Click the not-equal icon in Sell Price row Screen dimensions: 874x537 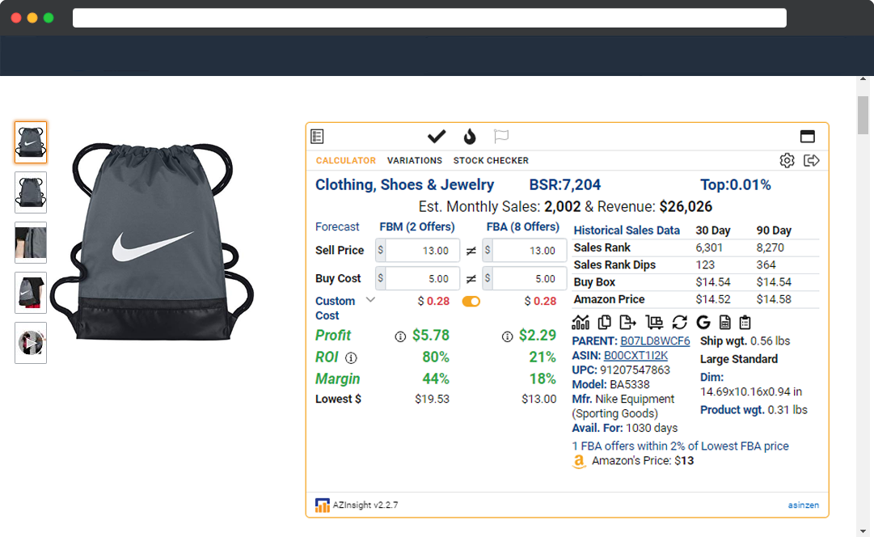pos(471,251)
